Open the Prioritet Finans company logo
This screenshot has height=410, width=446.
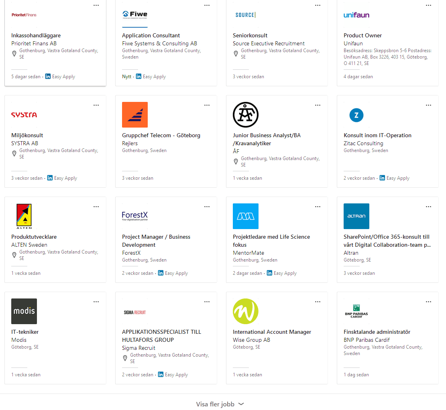click(24, 15)
